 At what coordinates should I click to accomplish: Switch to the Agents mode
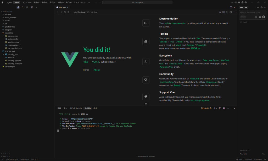coord(9,2)
